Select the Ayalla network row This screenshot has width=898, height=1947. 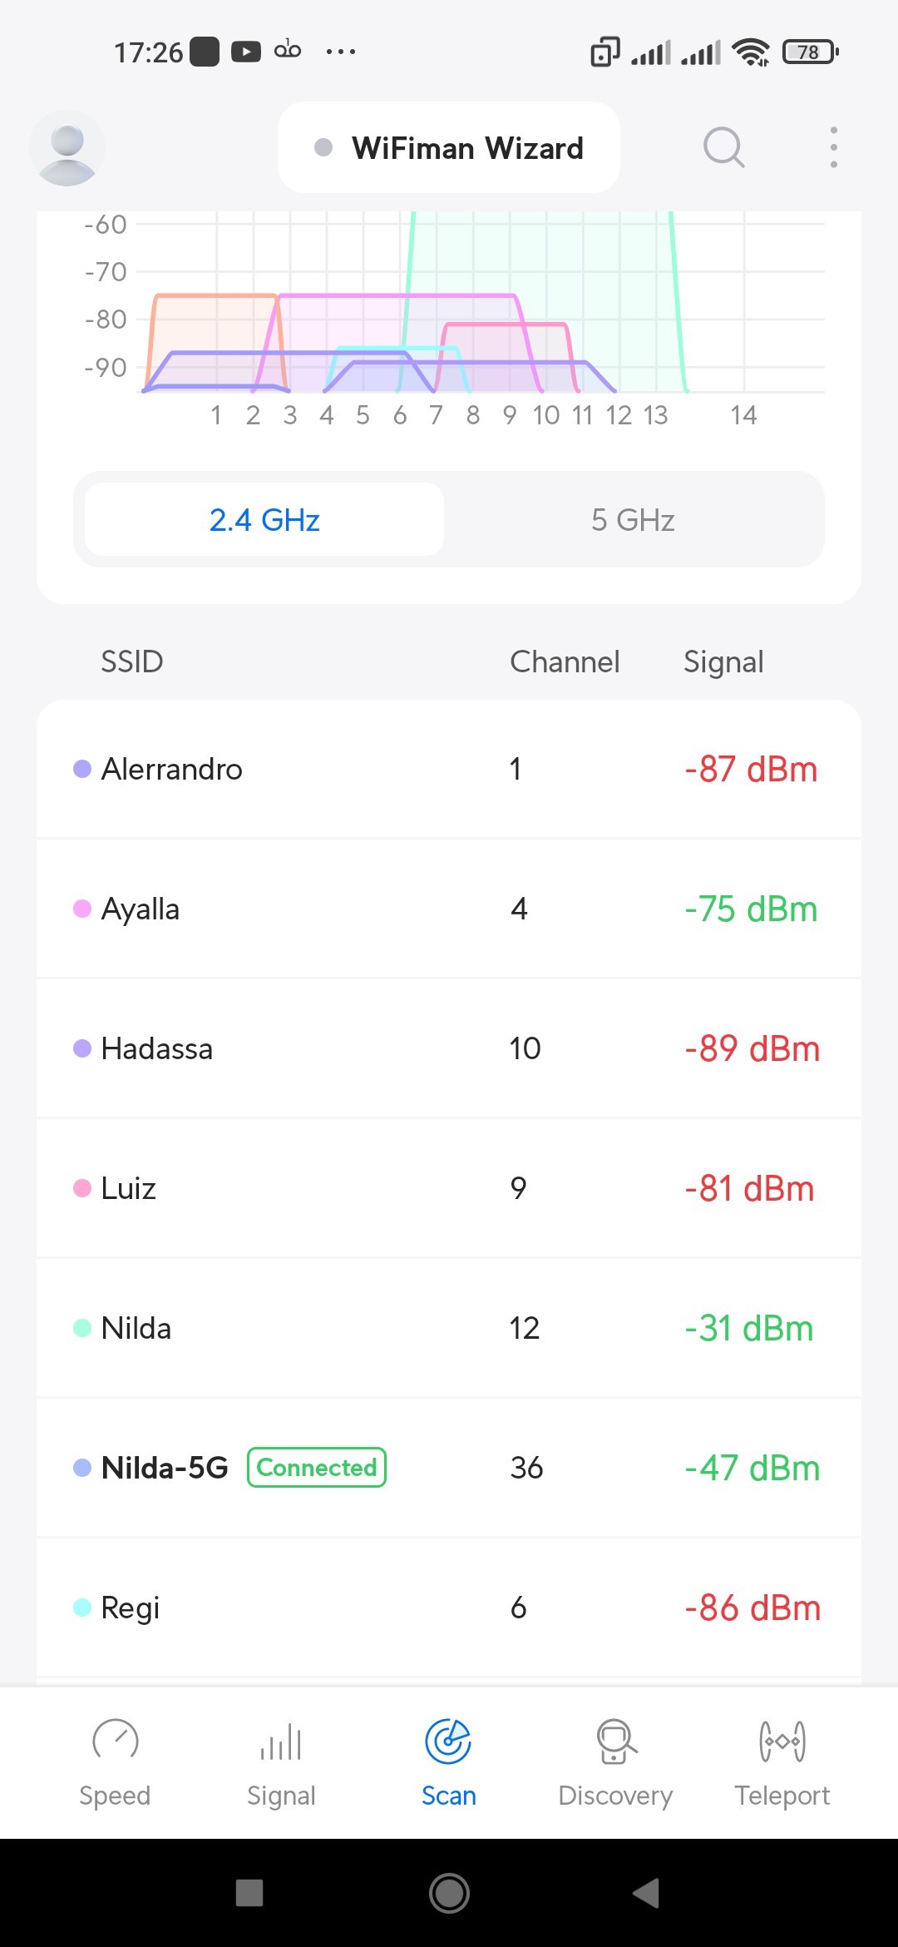pos(449,909)
